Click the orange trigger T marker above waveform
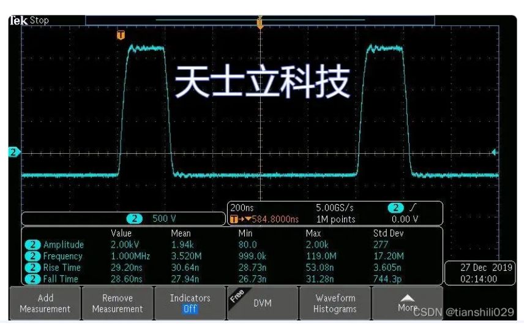 [x=121, y=35]
